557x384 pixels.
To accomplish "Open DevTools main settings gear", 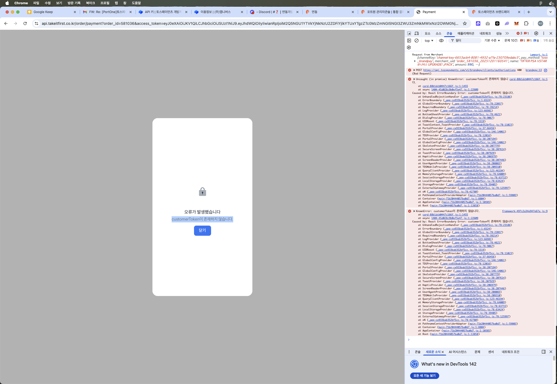I will 536,33.
